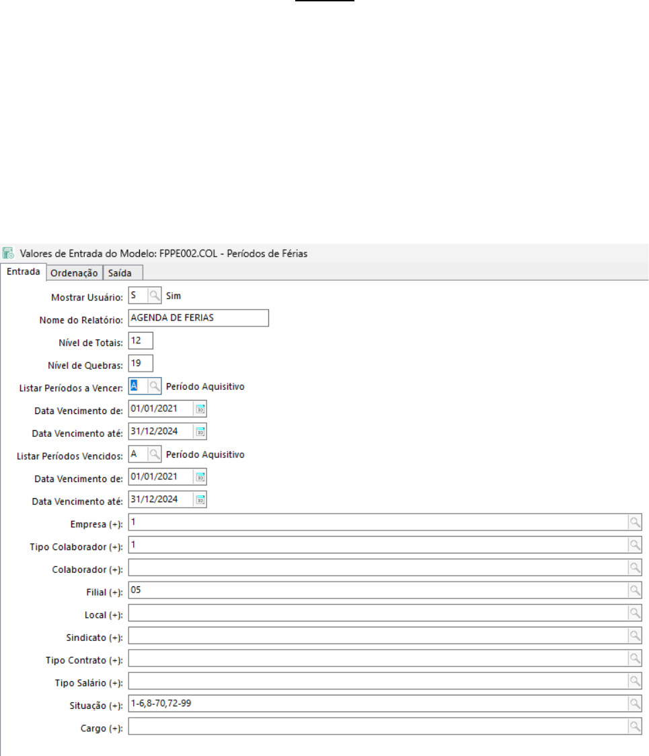
Task: Click the search icon beside Mostrar Usuário
Action: 155,296
